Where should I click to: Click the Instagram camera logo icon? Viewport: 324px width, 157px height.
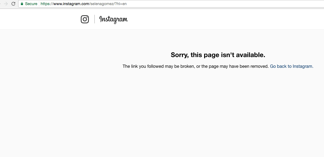(85, 19)
